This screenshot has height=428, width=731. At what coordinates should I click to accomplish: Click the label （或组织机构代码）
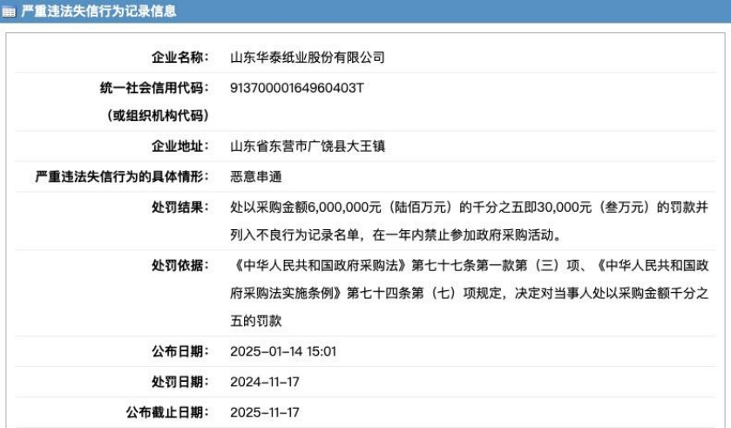157,116
